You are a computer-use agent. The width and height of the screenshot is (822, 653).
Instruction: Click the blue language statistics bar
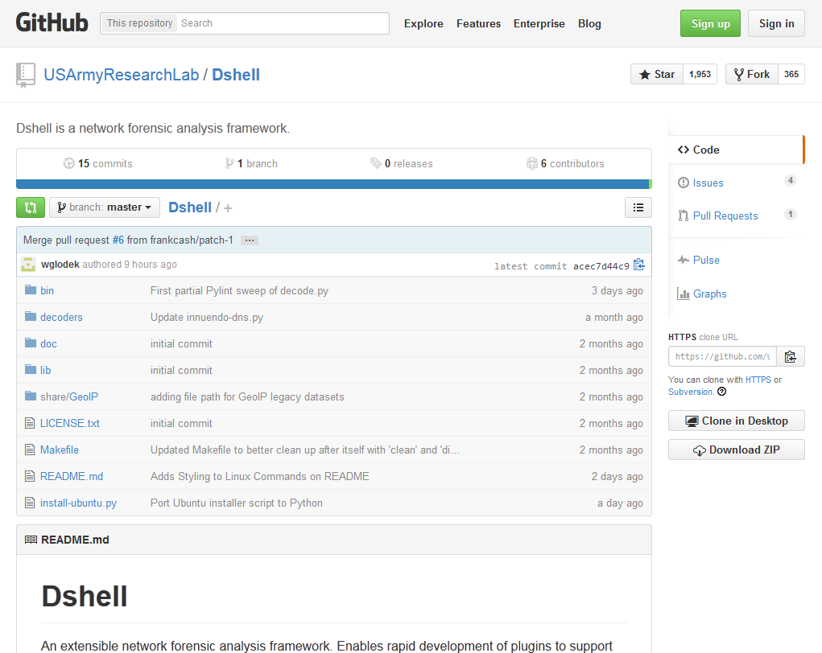click(333, 184)
